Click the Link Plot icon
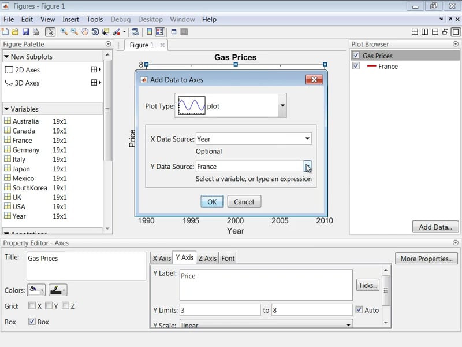 (135, 32)
